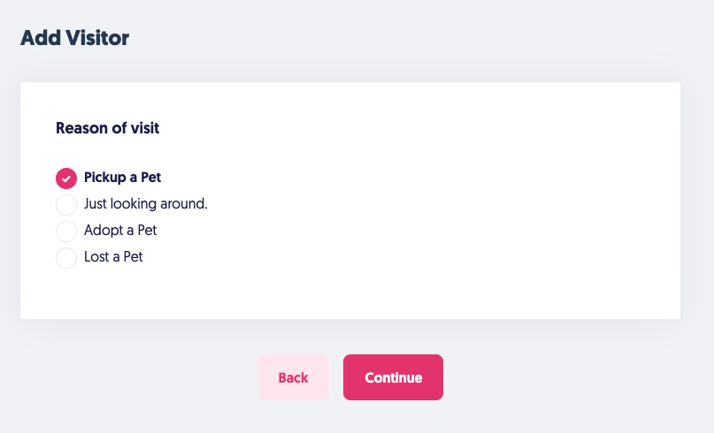714x433 pixels.
Task: Choose the Adopt a Pet radio circle
Action: [66, 232]
